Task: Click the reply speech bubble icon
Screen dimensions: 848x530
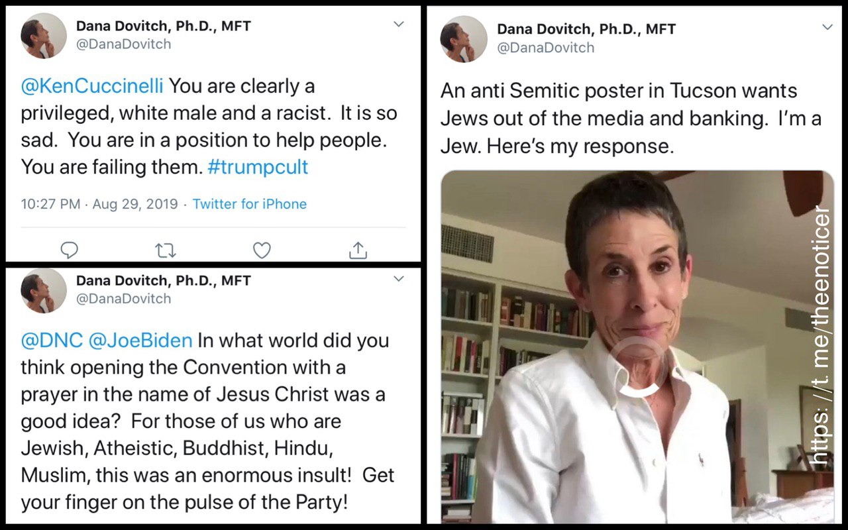Action: [x=70, y=250]
